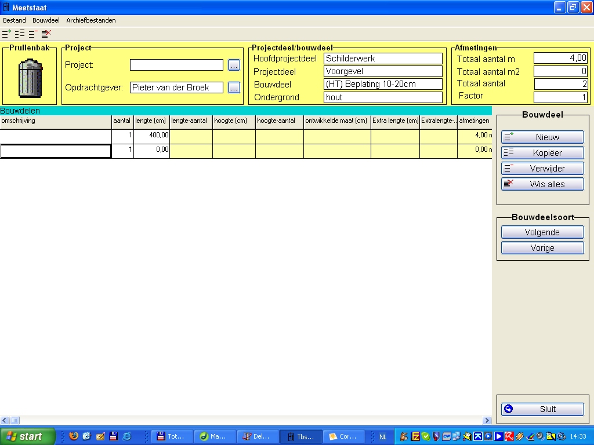Click the afmetingen cell showing 4,00
The image size is (594, 445).
pos(475,137)
